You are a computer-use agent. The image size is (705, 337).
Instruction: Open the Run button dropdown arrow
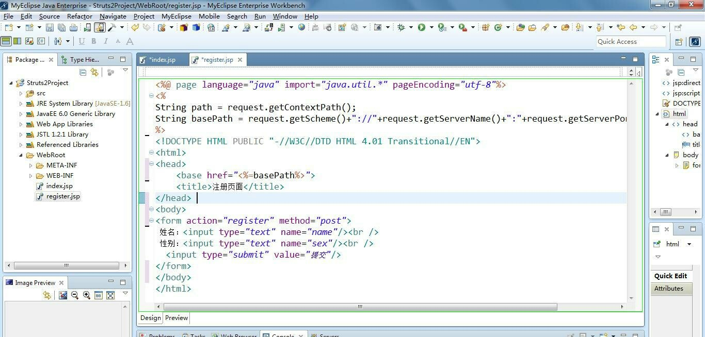coord(431,28)
